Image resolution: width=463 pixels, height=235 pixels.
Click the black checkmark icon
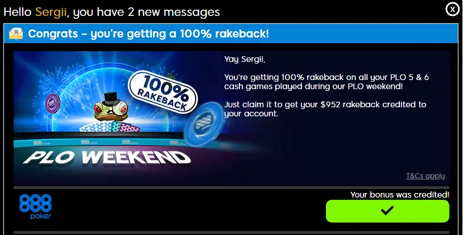point(387,211)
